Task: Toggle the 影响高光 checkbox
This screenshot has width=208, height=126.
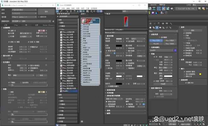Action: (184, 53)
